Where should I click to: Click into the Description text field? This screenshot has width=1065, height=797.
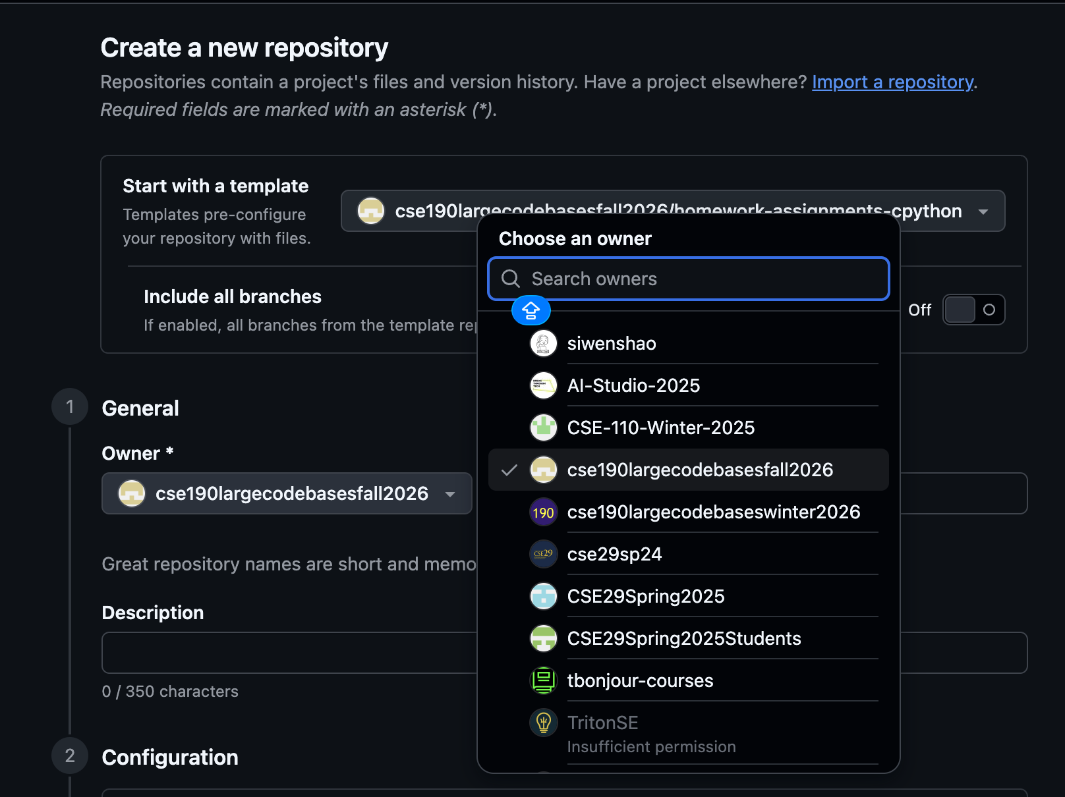[x=290, y=653]
